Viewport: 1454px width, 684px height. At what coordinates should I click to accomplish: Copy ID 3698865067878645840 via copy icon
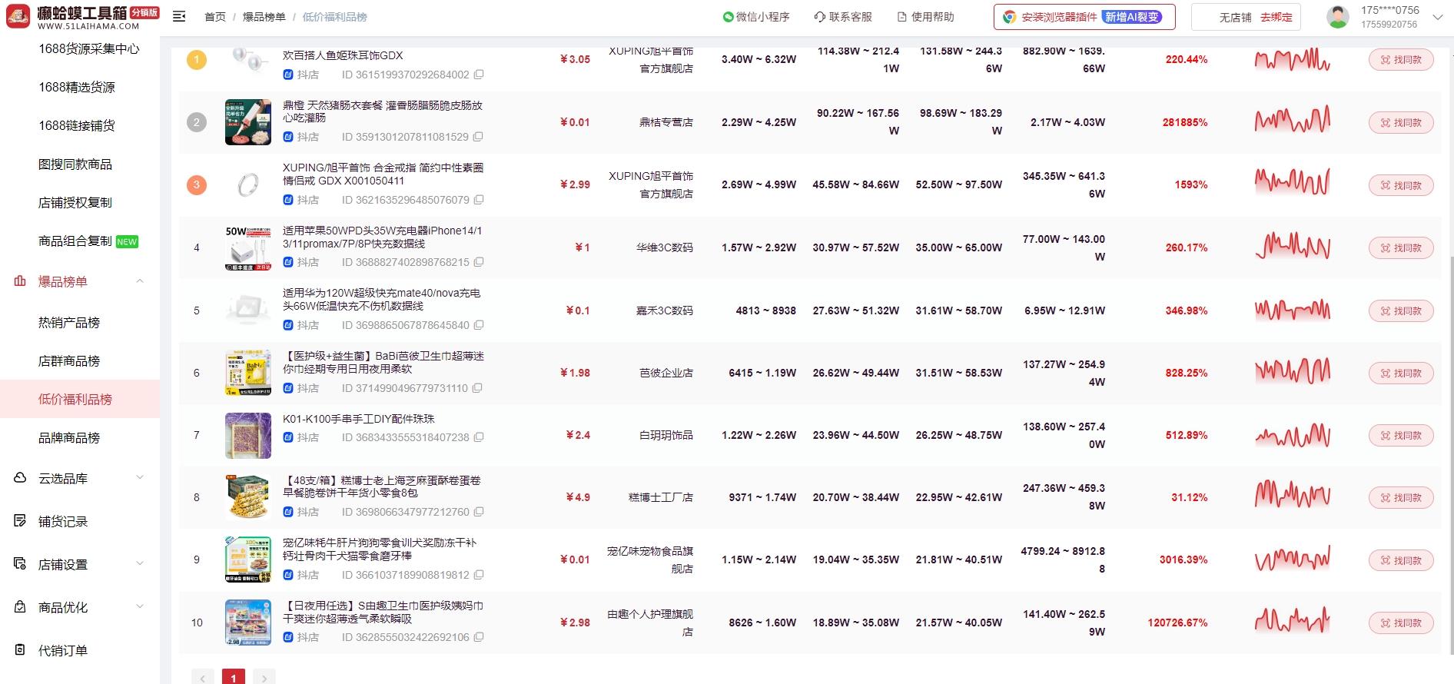[479, 325]
